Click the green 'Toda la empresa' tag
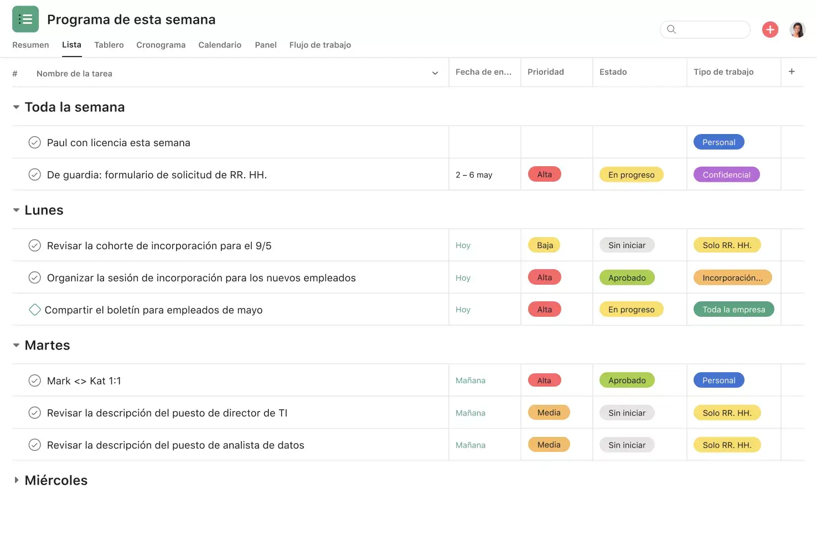 733,309
